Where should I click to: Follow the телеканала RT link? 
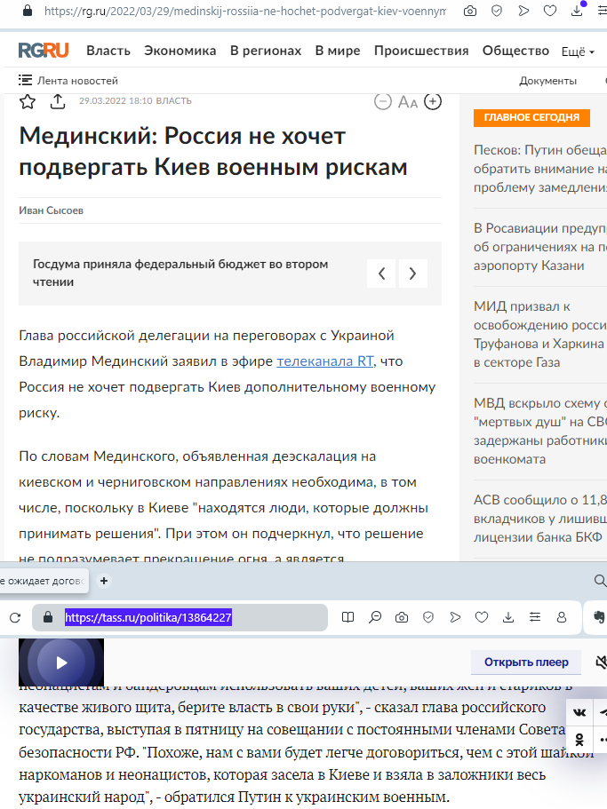[x=326, y=361]
